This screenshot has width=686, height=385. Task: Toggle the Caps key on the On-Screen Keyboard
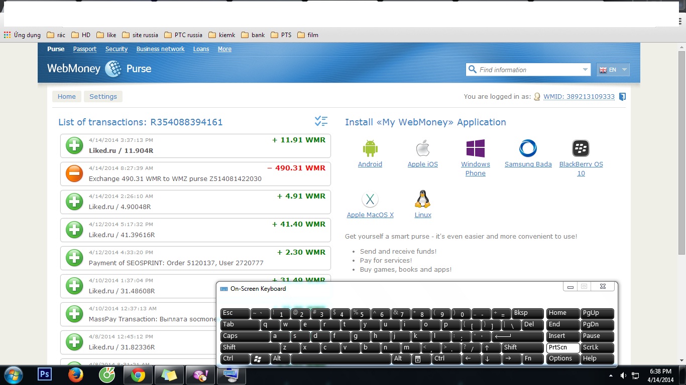tap(245, 336)
